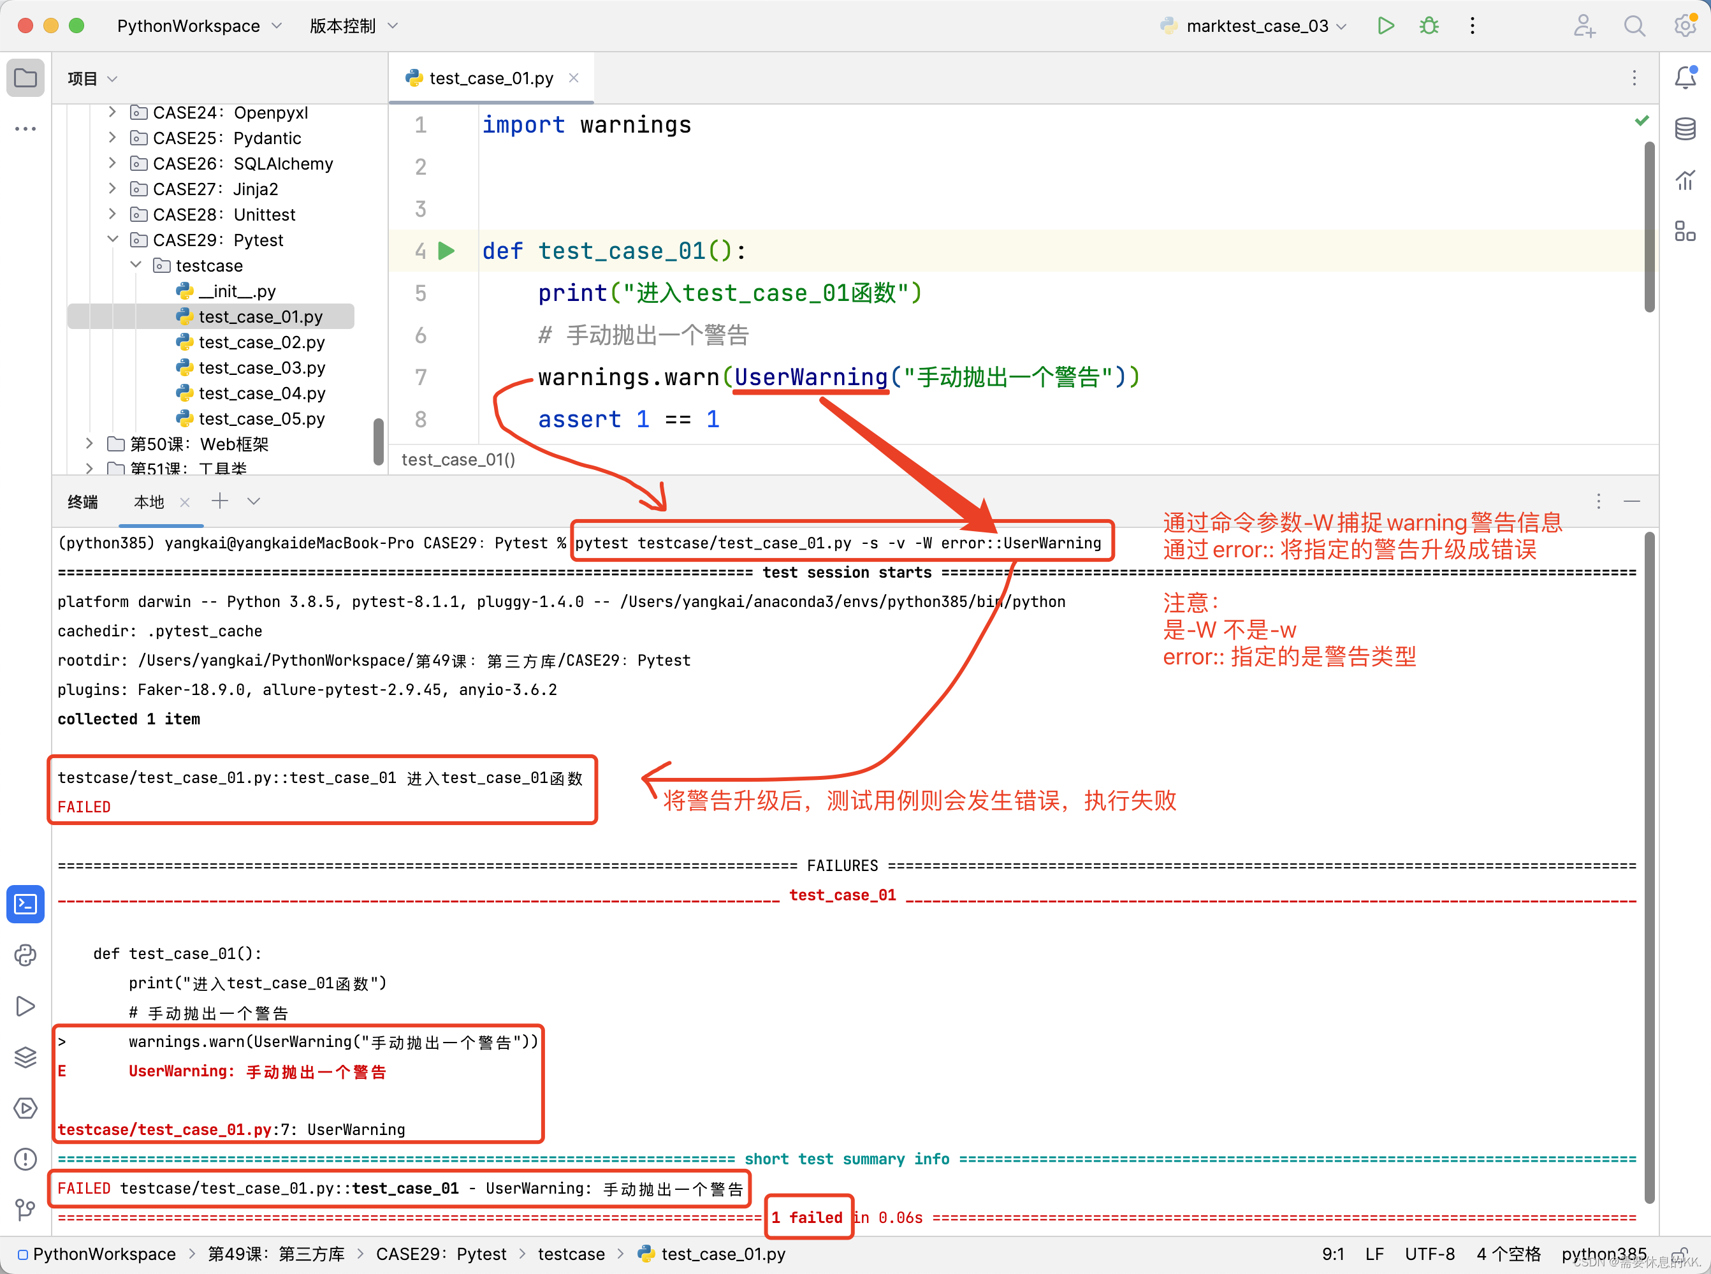Start debugging with the bug icon
Viewport: 1711px width, 1274px height.
click(x=1429, y=26)
